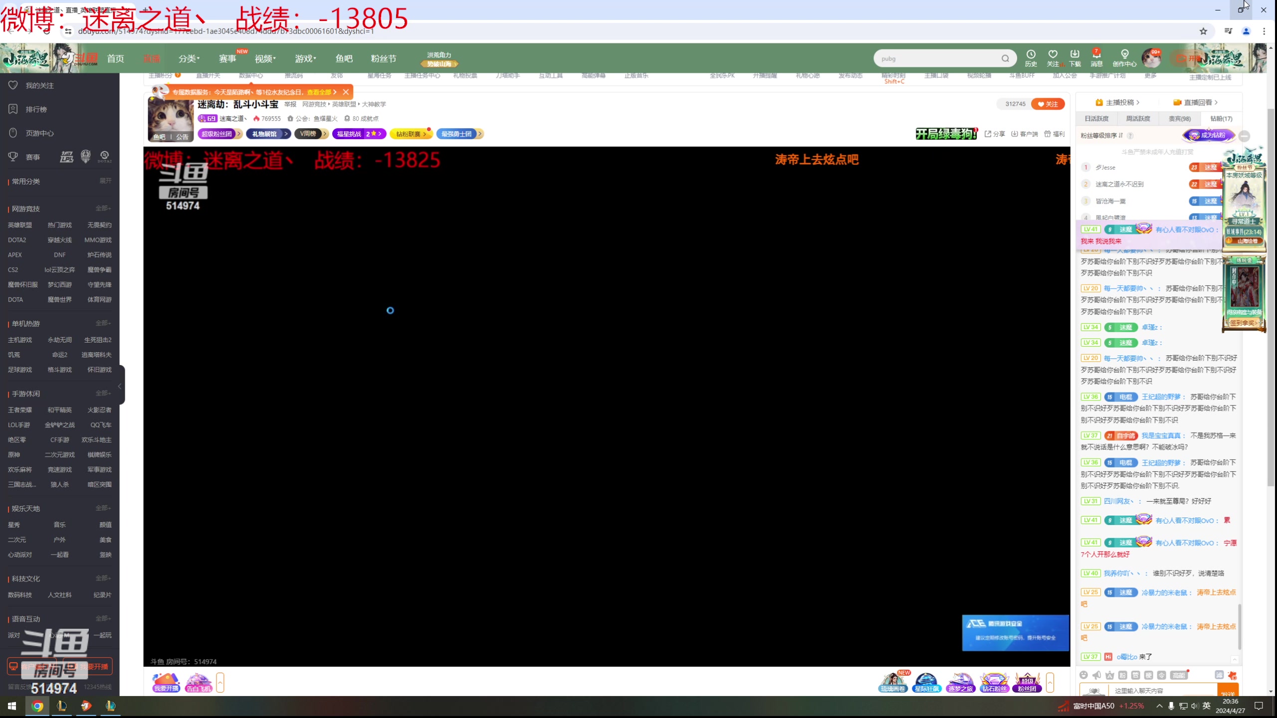The width and height of the screenshot is (1277, 718).
Task: Toggle 粉丝等级排序 fan level sorting
Action: tap(1102, 135)
